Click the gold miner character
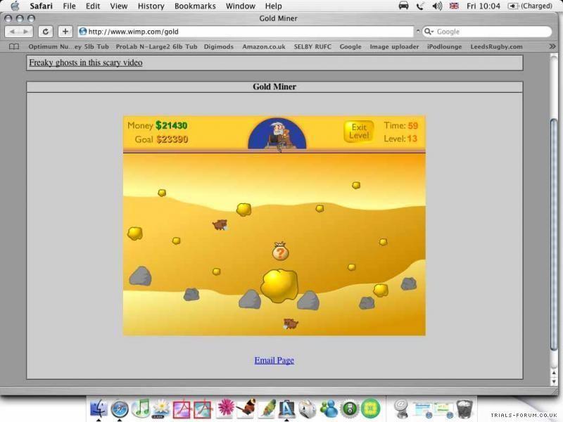This screenshot has width=563, height=422. (277, 135)
